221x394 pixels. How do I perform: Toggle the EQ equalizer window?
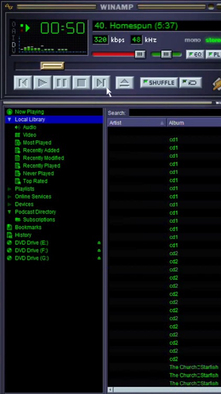pos(195,54)
